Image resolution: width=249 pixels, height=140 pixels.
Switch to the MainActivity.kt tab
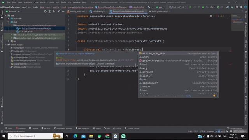coord(98,12)
